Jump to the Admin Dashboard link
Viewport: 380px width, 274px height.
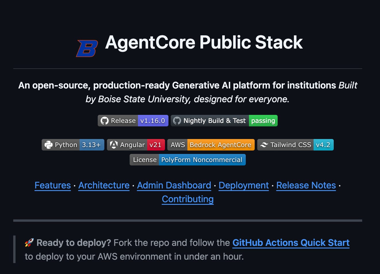pyautogui.click(x=174, y=186)
